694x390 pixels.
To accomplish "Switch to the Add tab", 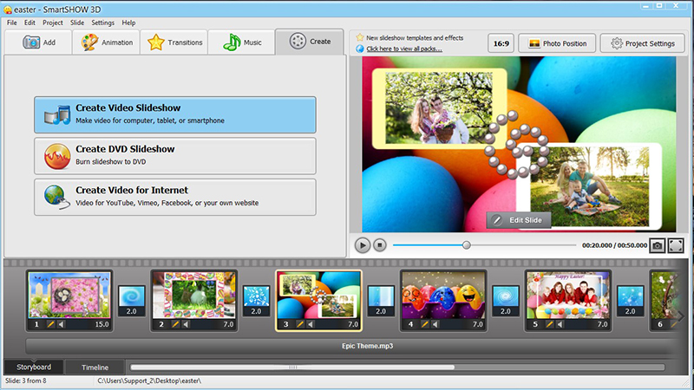I will (39, 42).
